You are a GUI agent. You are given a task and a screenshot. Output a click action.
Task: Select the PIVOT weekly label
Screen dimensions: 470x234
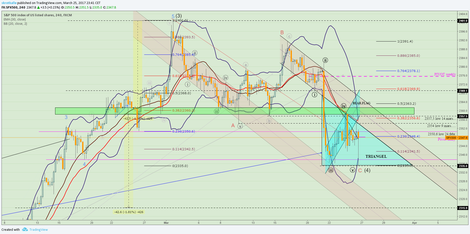click(445, 74)
